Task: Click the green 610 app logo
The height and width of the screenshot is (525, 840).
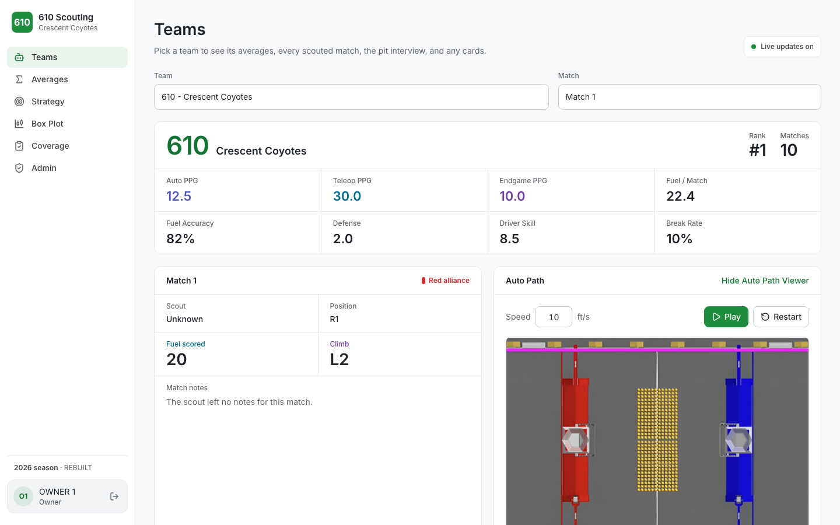Action: point(22,22)
